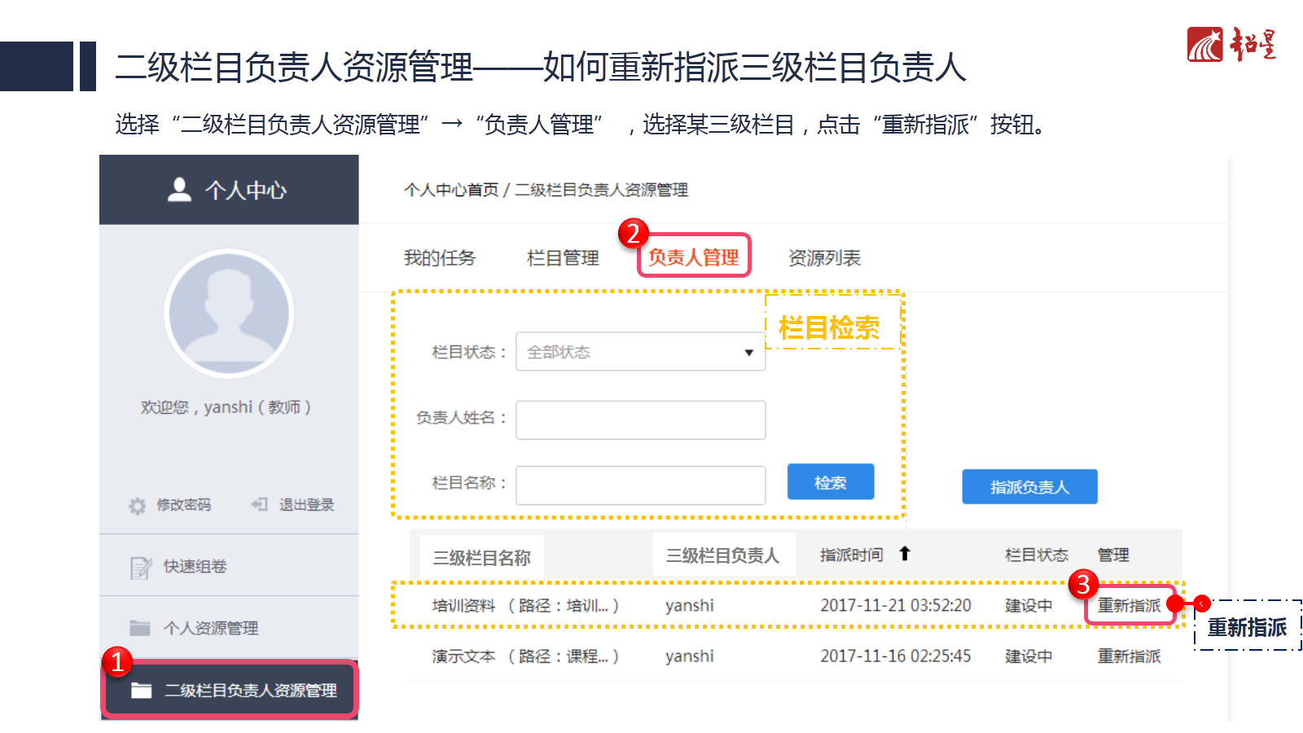This screenshot has width=1303, height=733.
Task: Click the gear icon beside 修改密码
Action: pyautogui.click(x=137, y=506)
